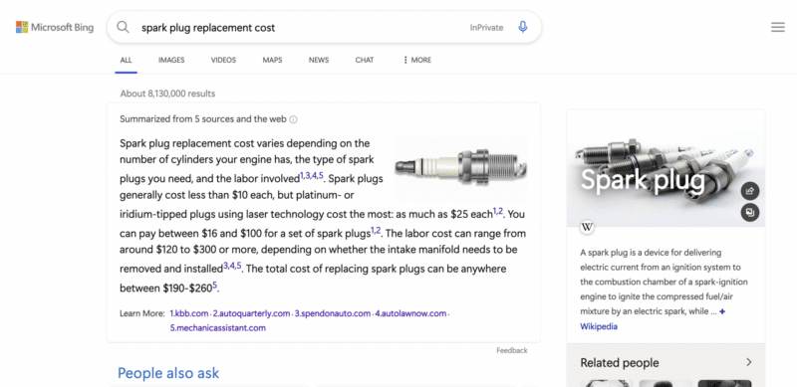Screen dimensions: 797x387
Task: Open the MAPS tab
Action: pos(272,60)
